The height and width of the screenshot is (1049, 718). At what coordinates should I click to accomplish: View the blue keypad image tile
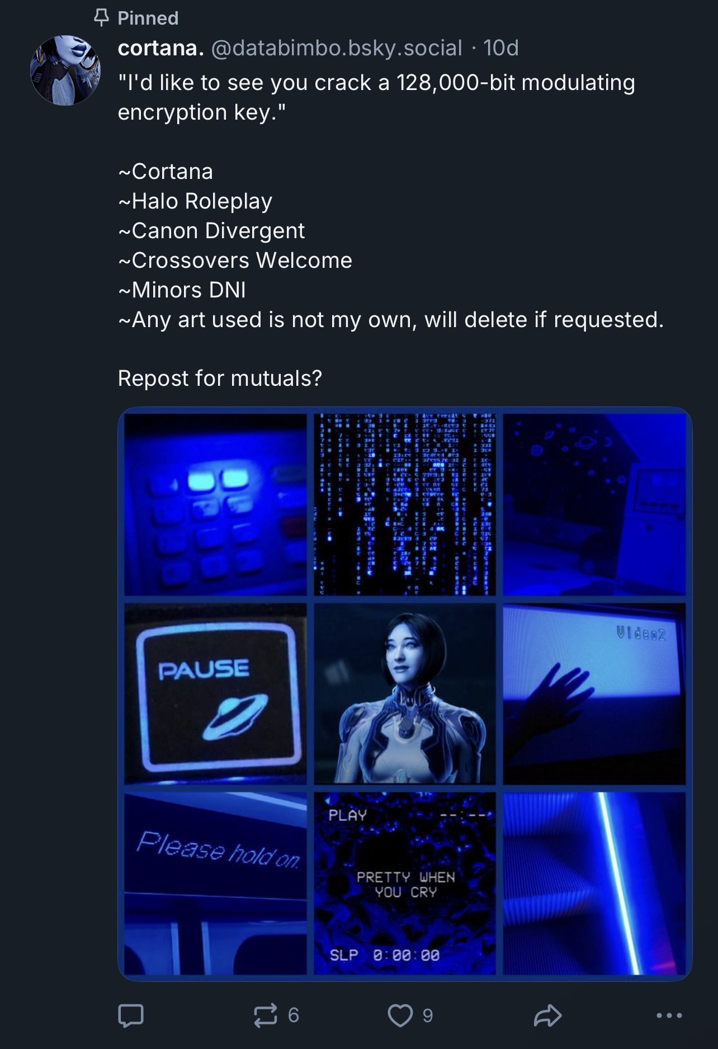[215, 504]
